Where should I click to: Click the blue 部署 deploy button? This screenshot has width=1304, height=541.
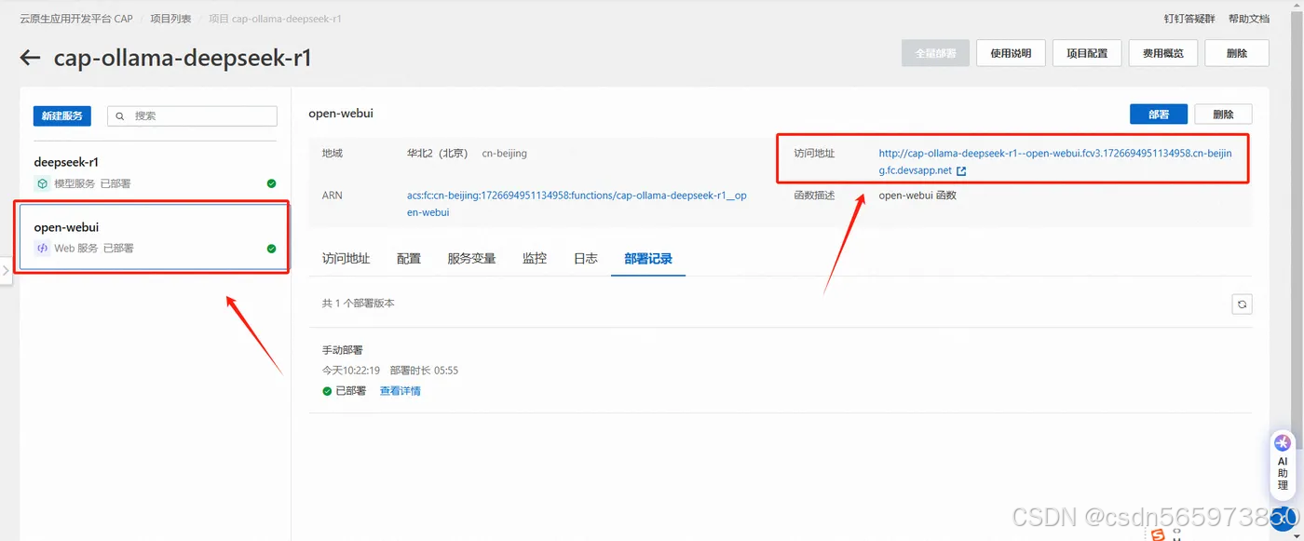point(1159,115)
